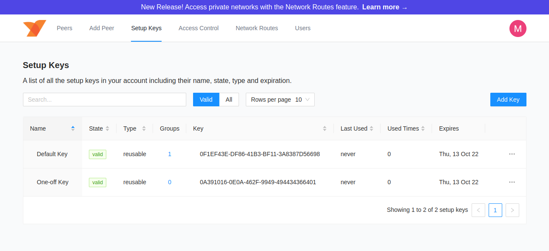This screenshot has width=549, height=251.
Task: Select the Valid filter option
Action: [x=206, y=100]
